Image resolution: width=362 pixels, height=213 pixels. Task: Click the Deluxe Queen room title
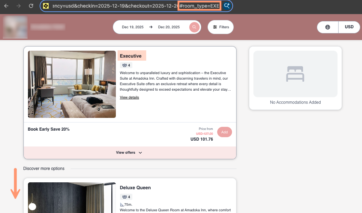pos(135,187)
